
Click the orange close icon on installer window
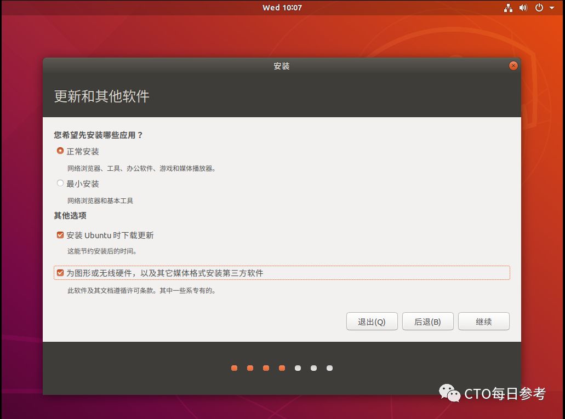513,65
